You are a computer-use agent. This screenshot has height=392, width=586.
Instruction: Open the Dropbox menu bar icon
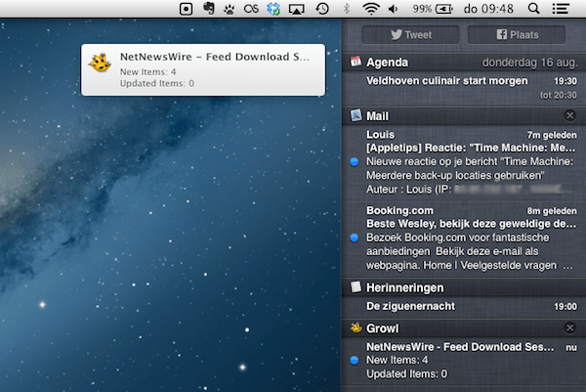(273, 9)
